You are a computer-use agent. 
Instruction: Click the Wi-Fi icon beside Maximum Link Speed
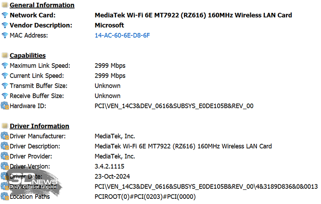pyautogui.click(x=5, y=66)
